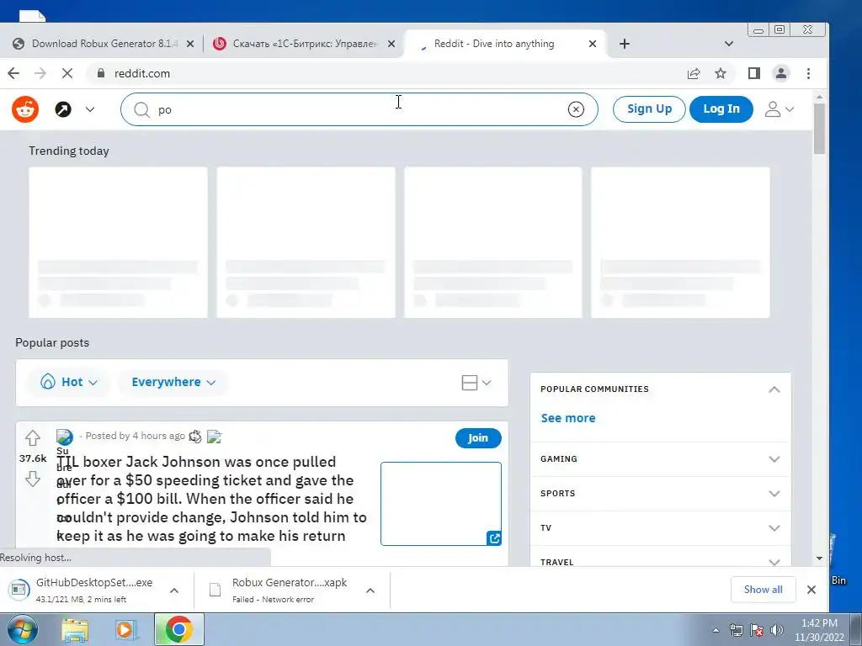This screenshot has height=646, width=862.
Task: Close the downloads bar
Action: pos(811,590)
